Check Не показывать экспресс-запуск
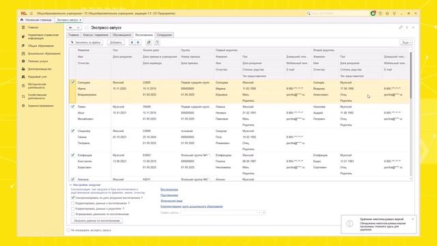Screen dimensions: 437x246 coord(68,230)
